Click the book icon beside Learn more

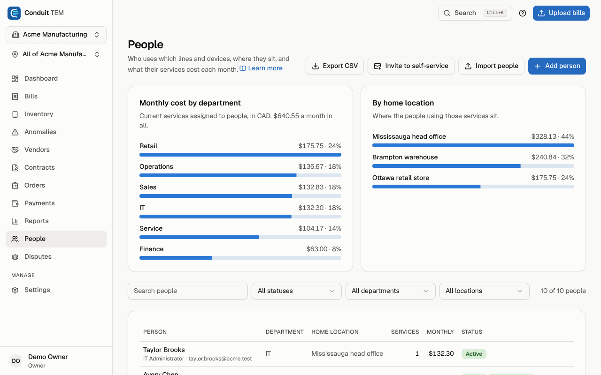point(243,68)
